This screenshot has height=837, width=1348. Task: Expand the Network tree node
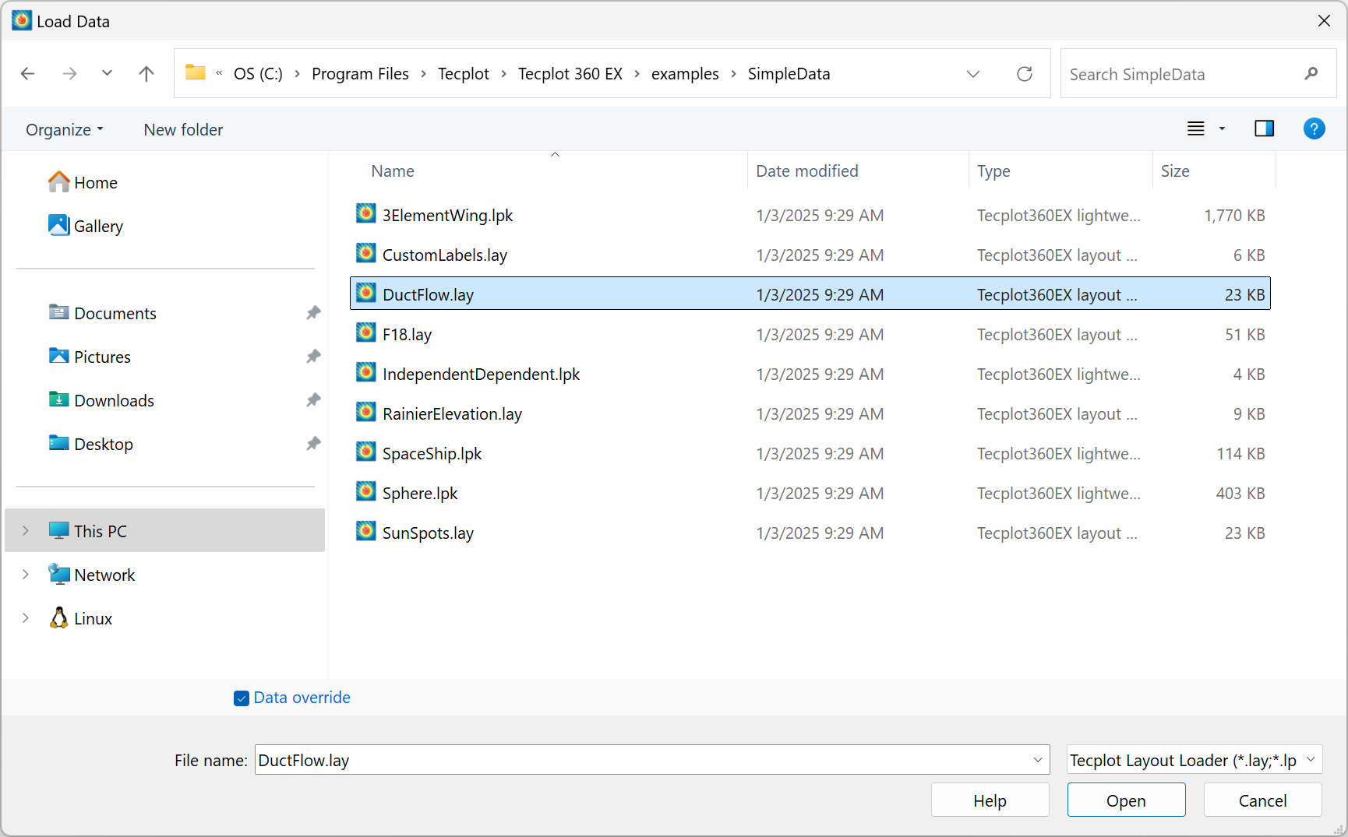click(26, 574)
